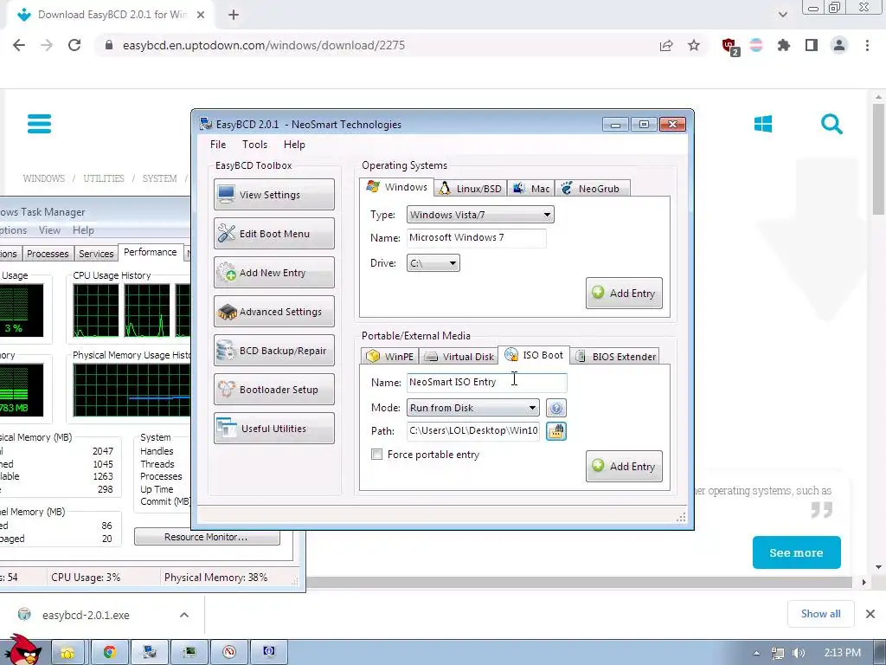Screen dimensions: 886x665
Task: Switch to Task Manager Services tab
Action: pyautogui.click(x=96, y=254)
